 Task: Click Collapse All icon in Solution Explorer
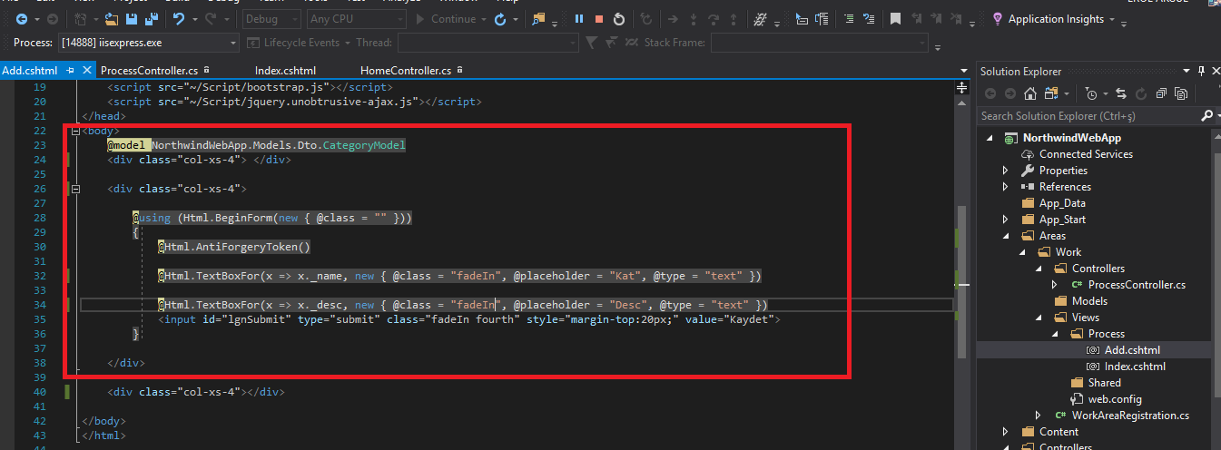pos(1161,93)
